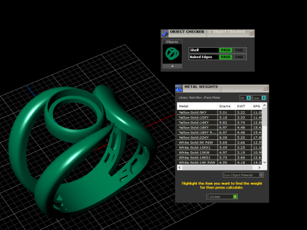The height and width of the screenshot is (230, 307).
Task: Select the Yellow Gold:10KY row
Action: point(219,118)
